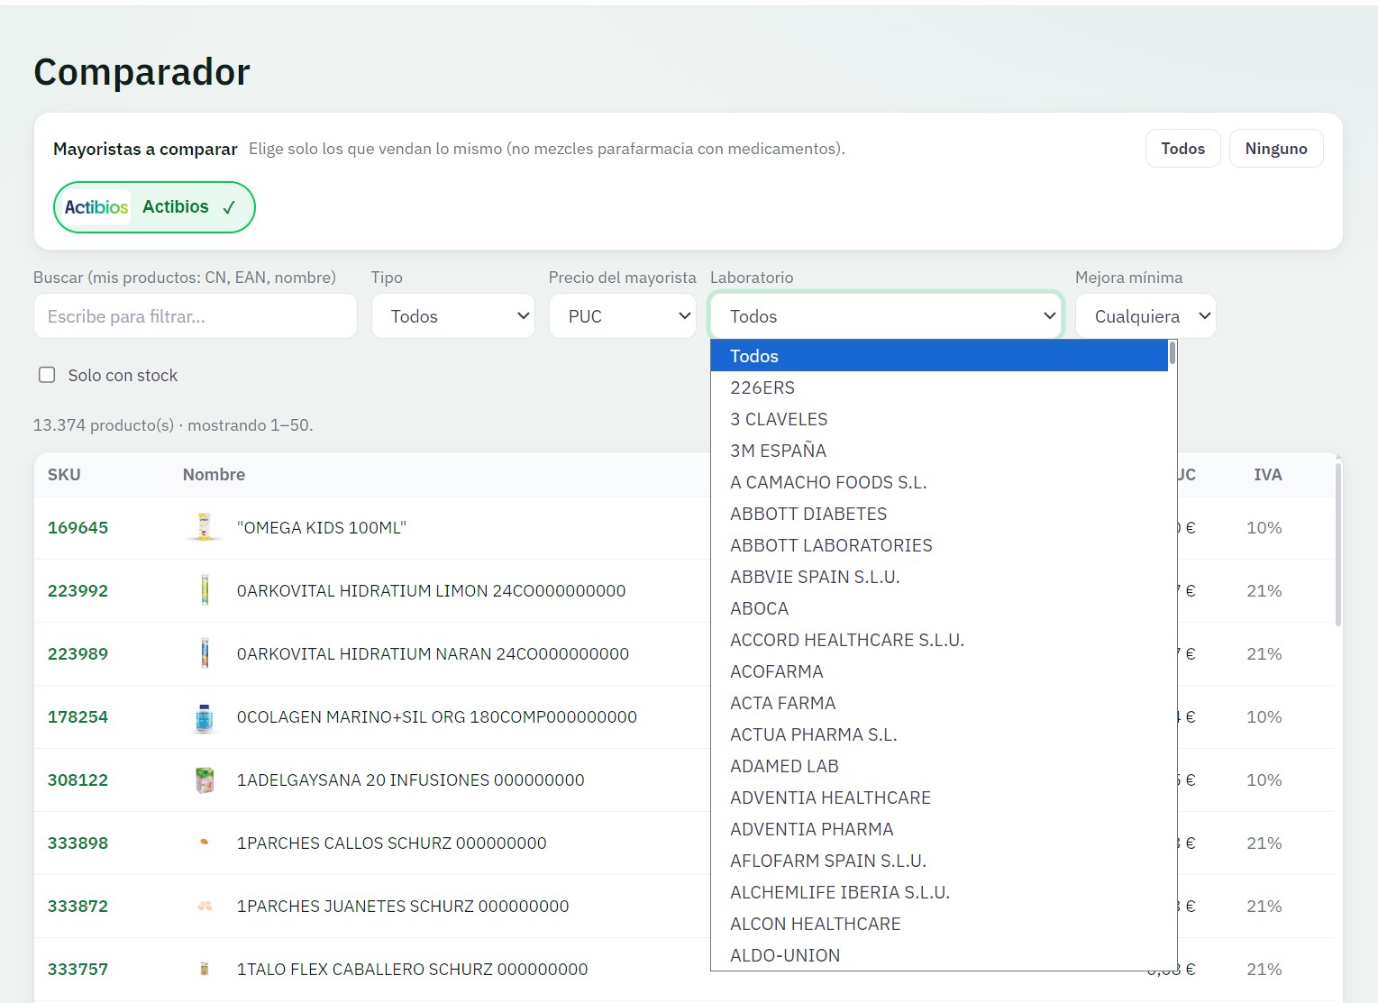
Task: Open SKU 223989 link
Action: point(78,654)
